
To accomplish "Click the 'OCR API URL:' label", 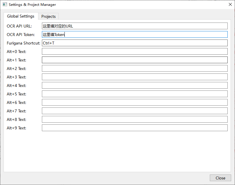I will coord(19,26).
